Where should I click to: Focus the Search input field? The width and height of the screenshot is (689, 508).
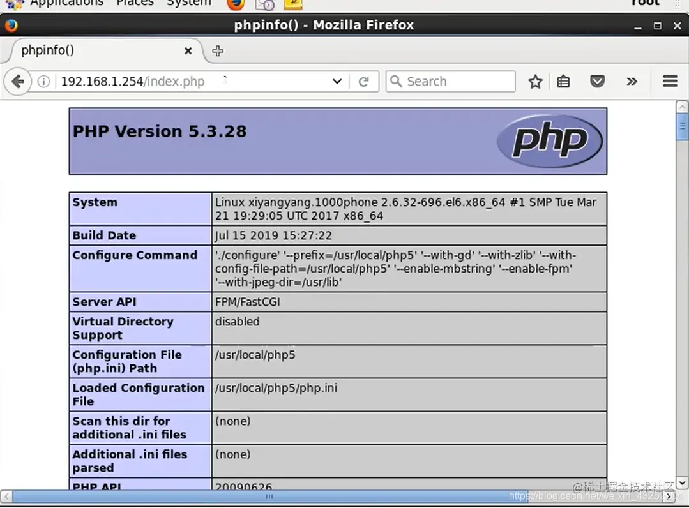pos(450,82)
